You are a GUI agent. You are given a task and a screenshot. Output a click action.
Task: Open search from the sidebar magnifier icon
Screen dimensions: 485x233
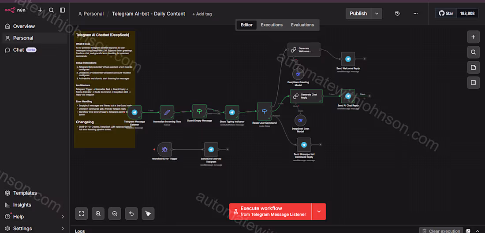pyautogui.click(x=51, y=10)
